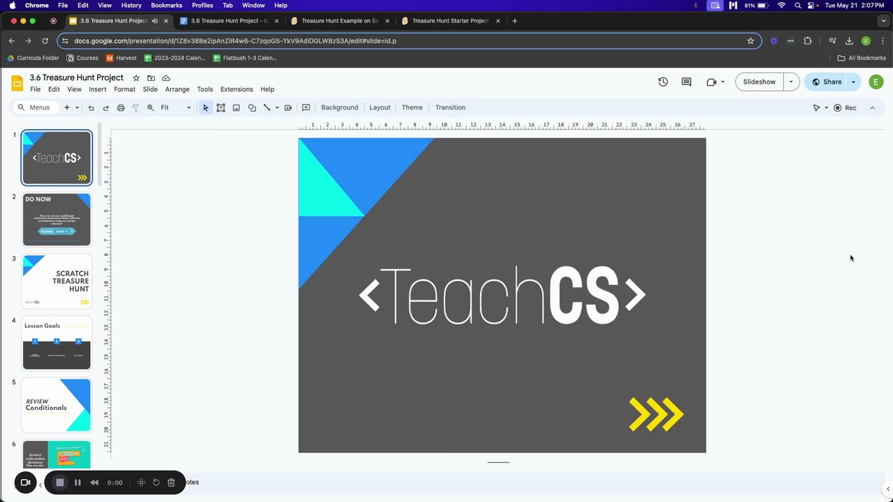Open the Bookmarks menu in macOS menu bar
The image size is (893, 502).
coord(166,5)
